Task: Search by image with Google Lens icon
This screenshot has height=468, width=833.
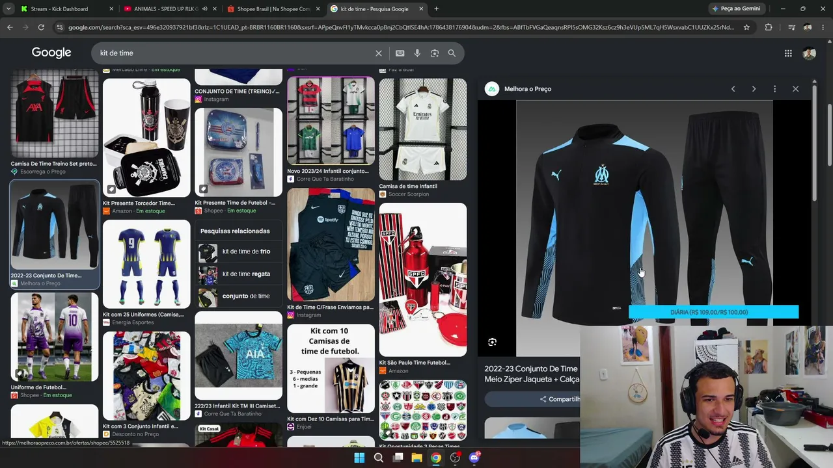Action: coord(435,53)
